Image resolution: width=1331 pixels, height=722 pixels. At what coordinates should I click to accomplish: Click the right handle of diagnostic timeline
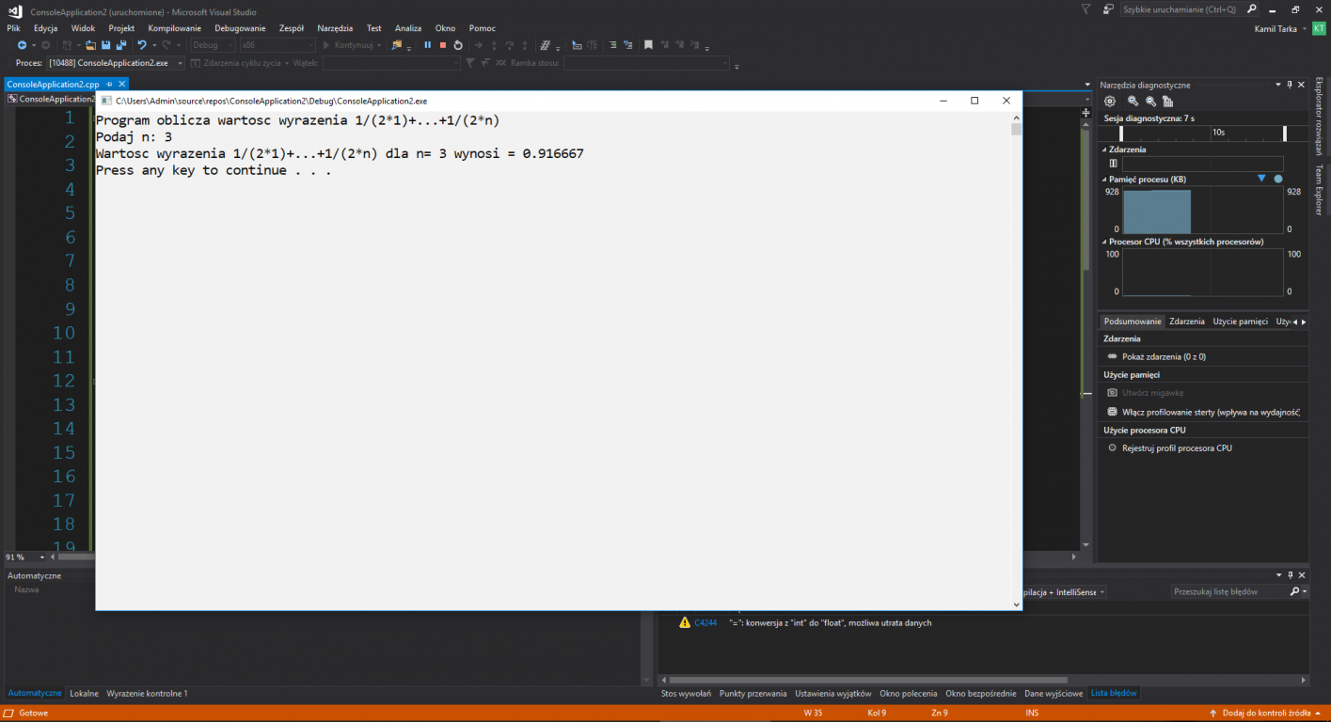click(x=1285, y=133)
